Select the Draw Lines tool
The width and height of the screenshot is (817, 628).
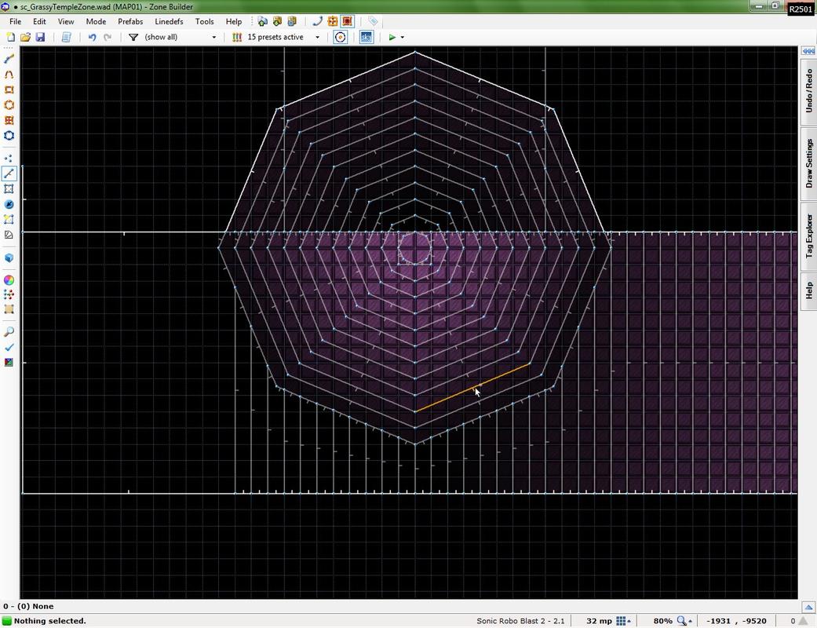(x=9, y=59)
